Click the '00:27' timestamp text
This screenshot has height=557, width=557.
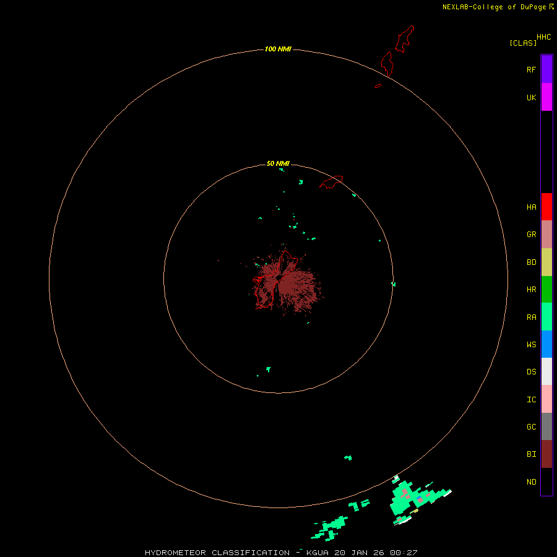(404, 553)
